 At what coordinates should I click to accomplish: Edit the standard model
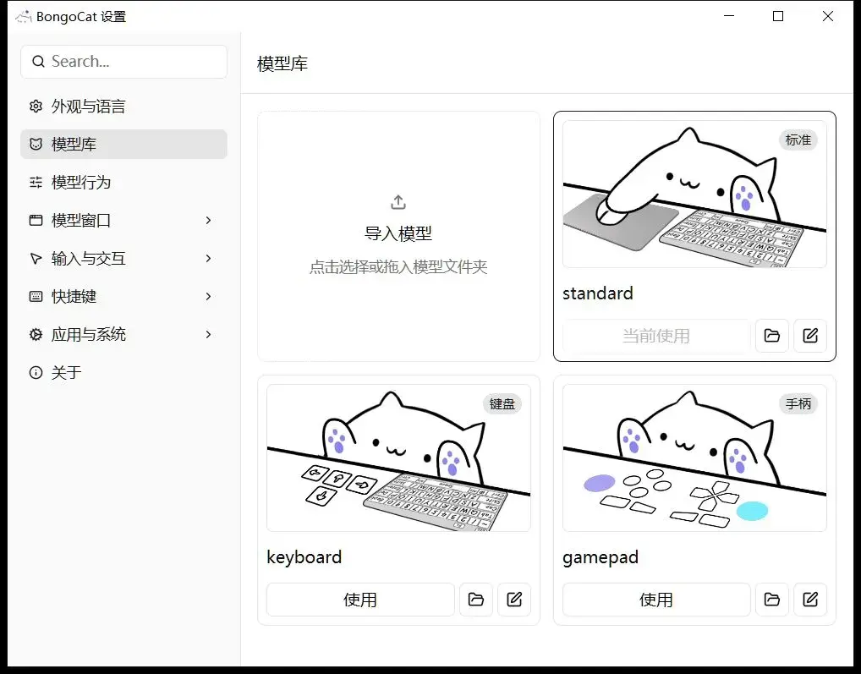810,336
